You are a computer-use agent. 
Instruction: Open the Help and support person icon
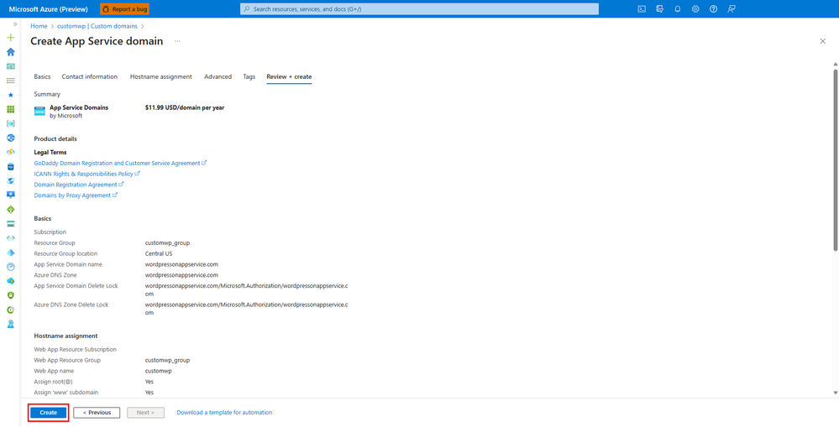tap(10, 324)
